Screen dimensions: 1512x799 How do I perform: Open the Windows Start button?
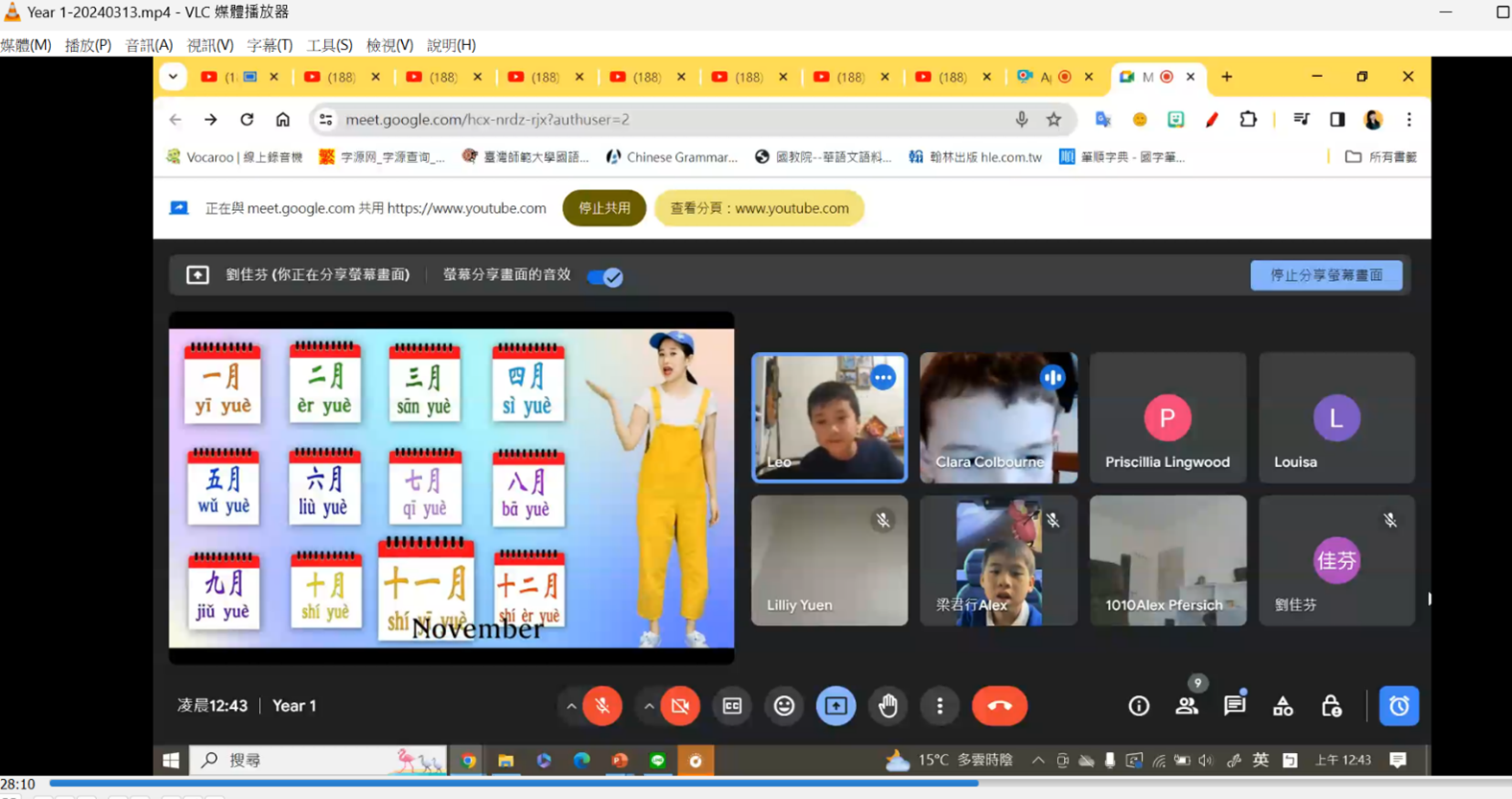[x=171, y=760]
